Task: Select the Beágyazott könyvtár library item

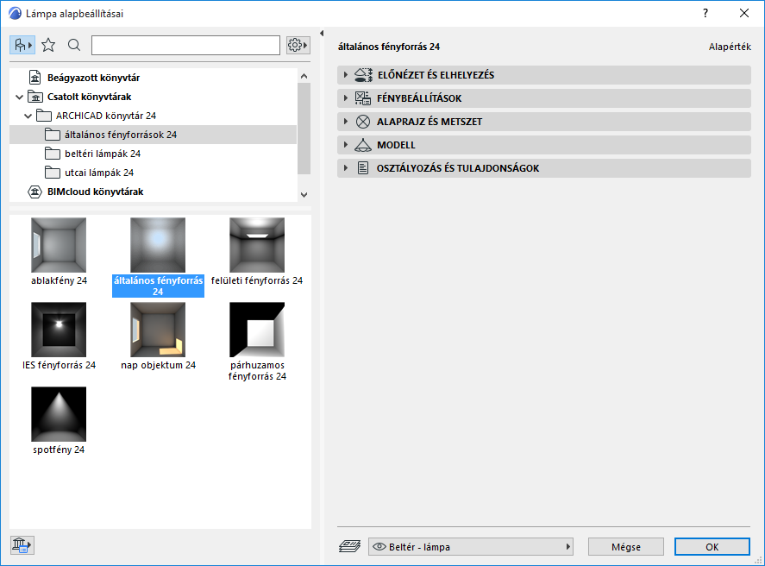Action: (x=93, y=78)
